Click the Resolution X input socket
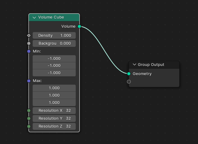The width and height of the screenshot is (198, 144). tap(29, 111)
